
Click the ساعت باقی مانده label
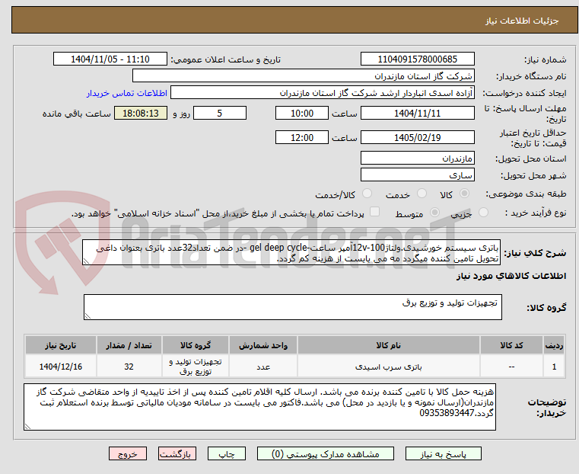[x=77, y=114]
